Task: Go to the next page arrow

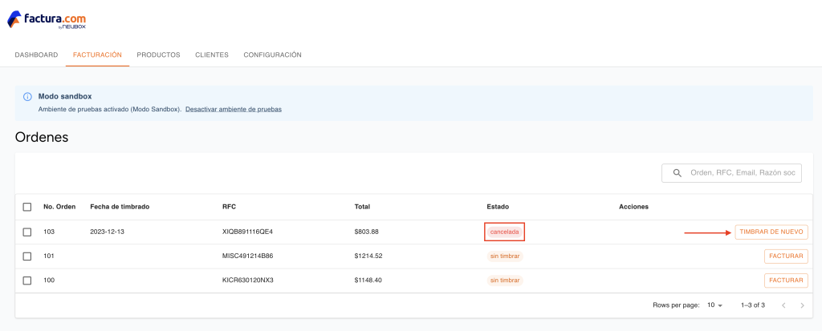Action: (802, 305)
